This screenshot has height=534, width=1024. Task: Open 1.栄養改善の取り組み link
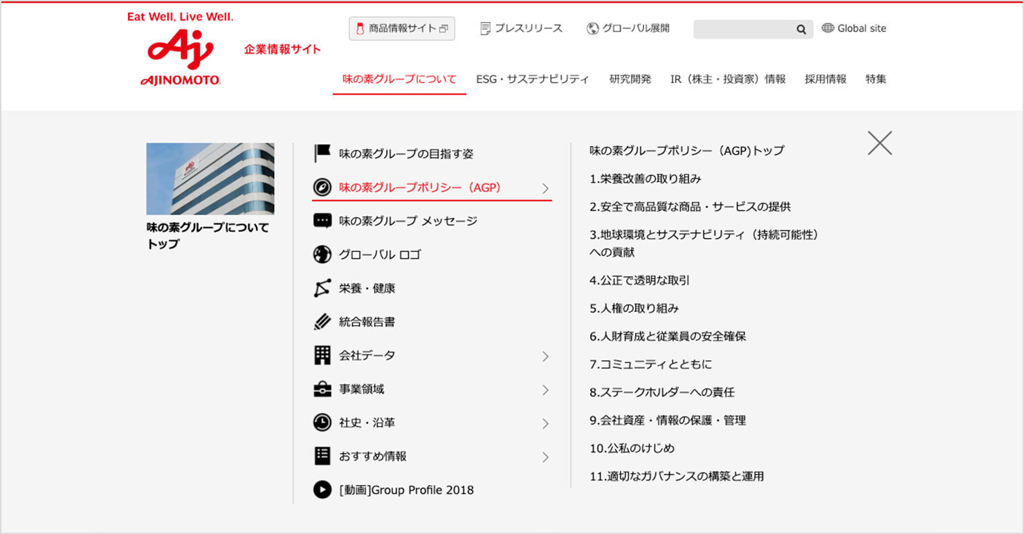[646, 178]
